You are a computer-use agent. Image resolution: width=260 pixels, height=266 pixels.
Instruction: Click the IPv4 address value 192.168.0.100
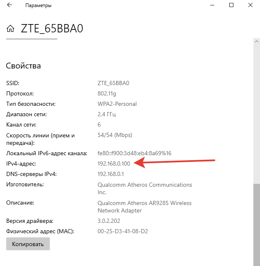click(x=114, y=164)
